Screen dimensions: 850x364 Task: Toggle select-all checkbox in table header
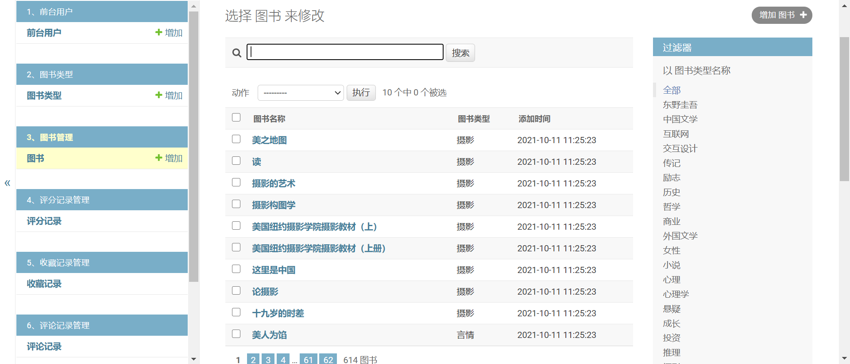click(236, 118)
